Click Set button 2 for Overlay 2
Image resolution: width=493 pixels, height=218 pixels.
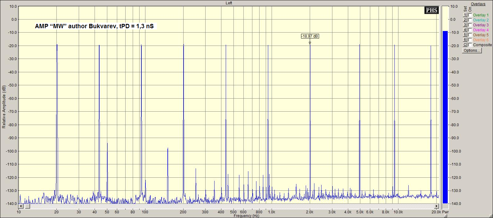point(465,20)
